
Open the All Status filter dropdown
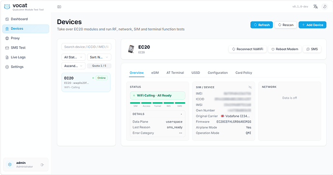coord(73,57)
